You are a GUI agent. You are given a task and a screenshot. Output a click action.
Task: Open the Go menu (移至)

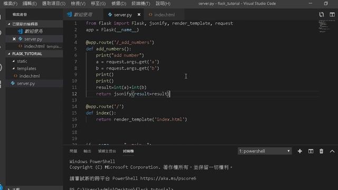98,4
